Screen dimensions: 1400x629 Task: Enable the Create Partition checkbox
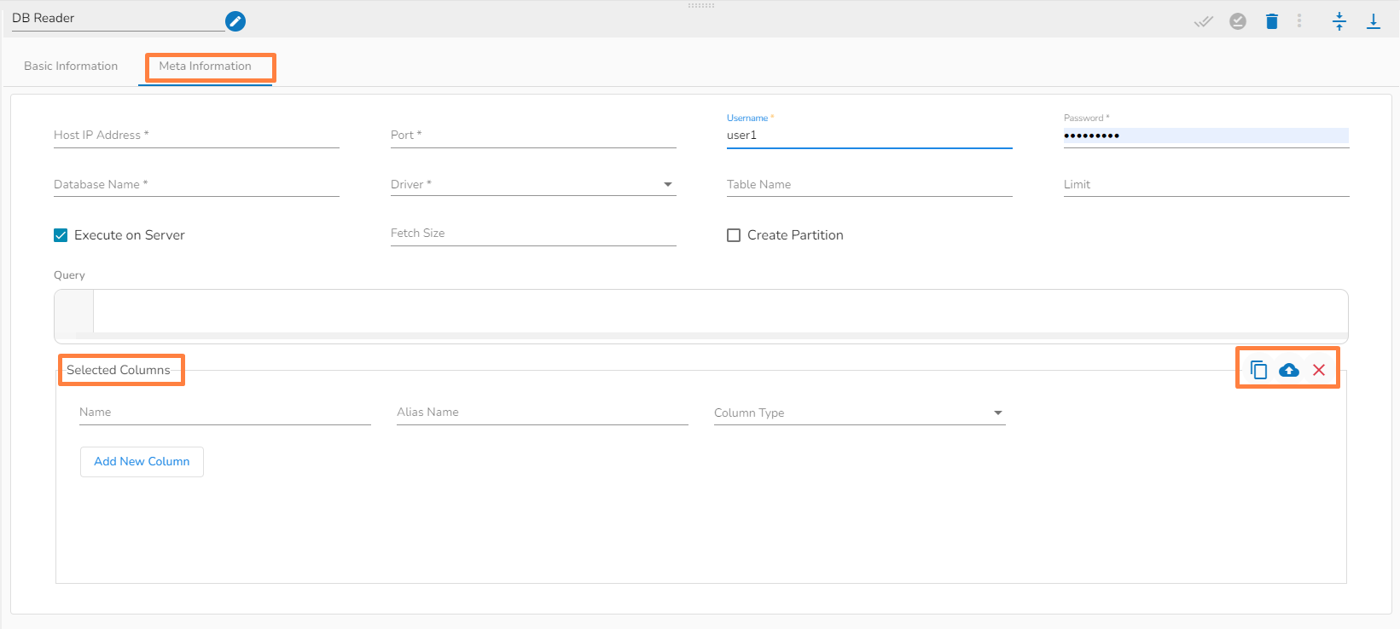[x=734, y=235]
